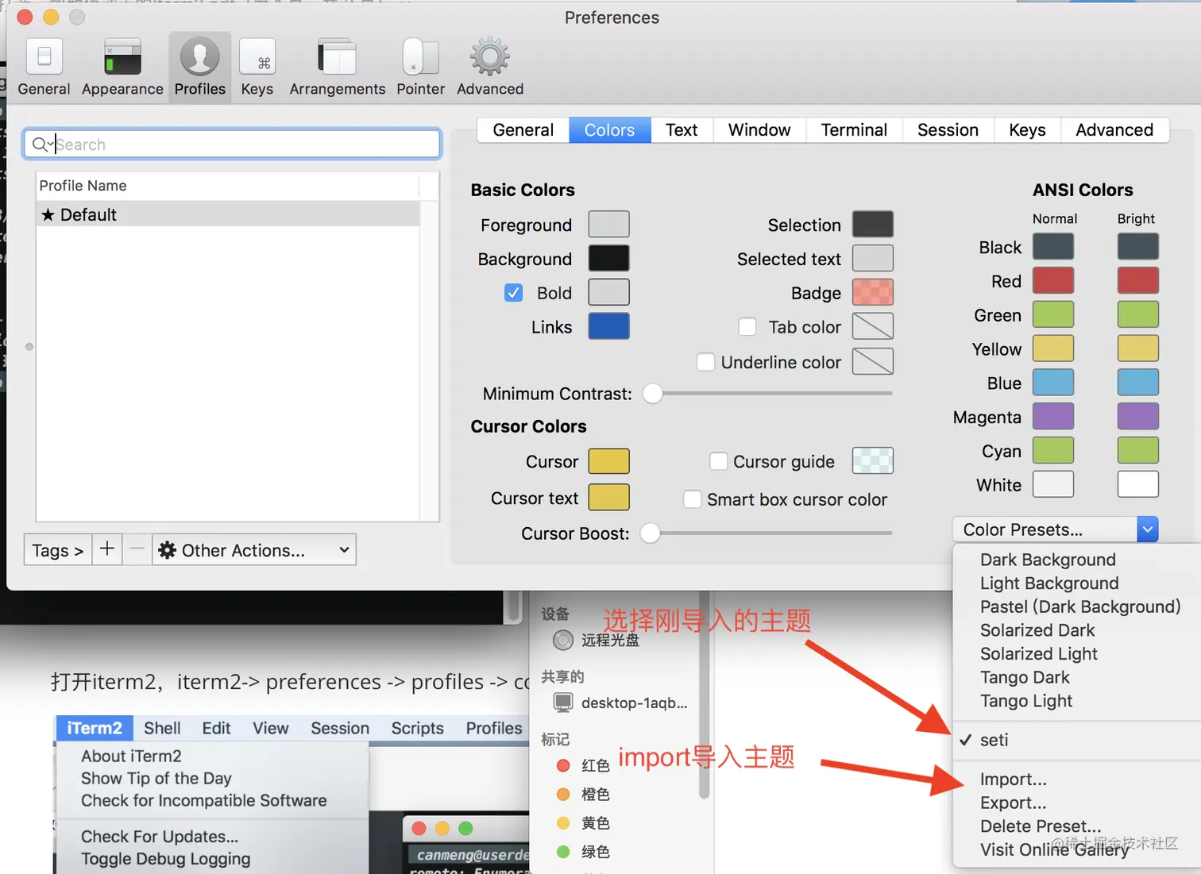Screen dimensions: 1201x874
Task: Open the Advanced preferences gear icon
Action: 490,57
